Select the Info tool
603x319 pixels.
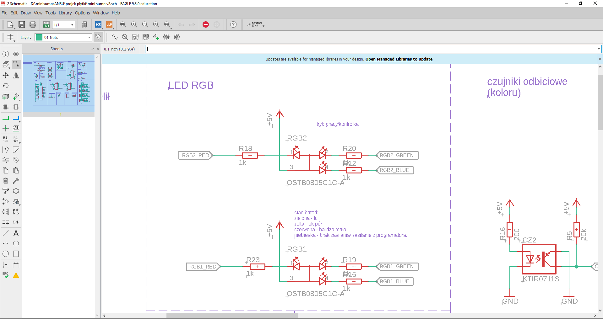point(6,54)
